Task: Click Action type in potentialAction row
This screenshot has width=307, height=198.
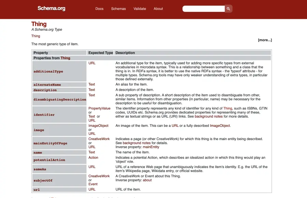Action: pyautogui.click(x=93, y=157)
